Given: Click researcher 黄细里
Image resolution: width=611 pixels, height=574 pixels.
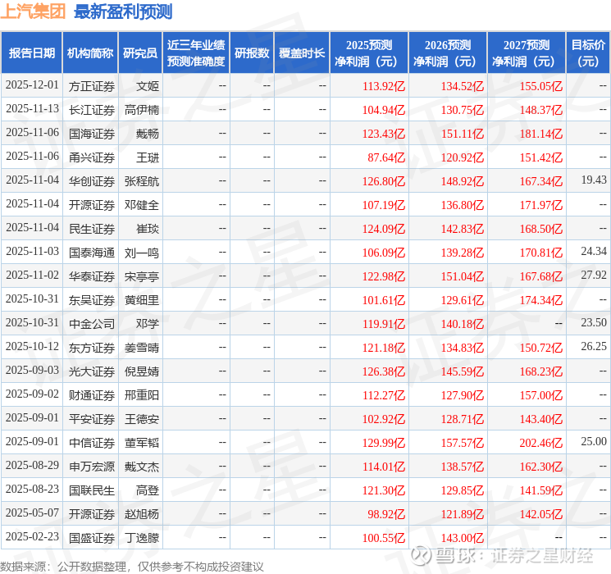Looking at the screenshot, I should tap(142, 300).
